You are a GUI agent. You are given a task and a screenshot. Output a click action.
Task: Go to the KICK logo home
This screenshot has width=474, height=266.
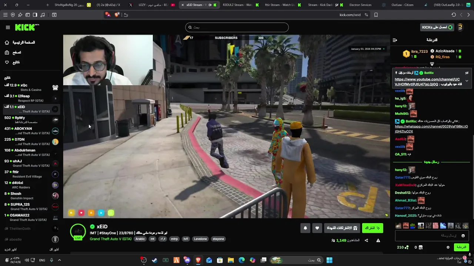click(x=27, y=27)
